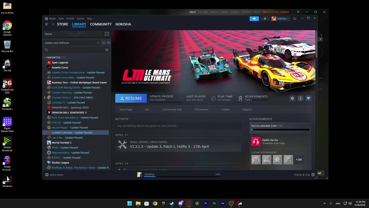Viewport: 369px width, 208px height.
Task: Click the Steam library page scrollbar
Action: 317,44
